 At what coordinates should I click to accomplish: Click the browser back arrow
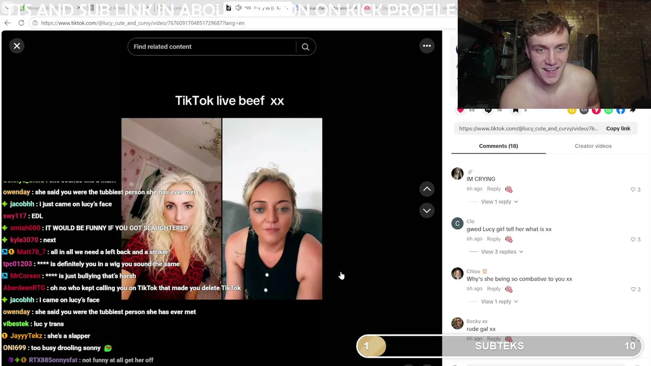pos(7,23)
